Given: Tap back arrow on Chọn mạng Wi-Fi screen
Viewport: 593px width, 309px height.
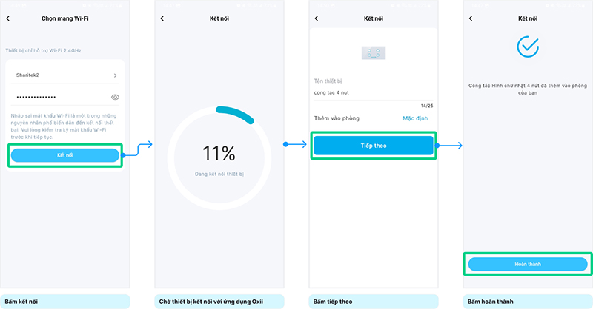Looking at the screenshot, I should point(9,17).
